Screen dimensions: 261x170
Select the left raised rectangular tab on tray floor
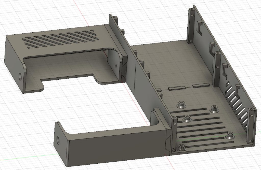click(x=177, y=88)
